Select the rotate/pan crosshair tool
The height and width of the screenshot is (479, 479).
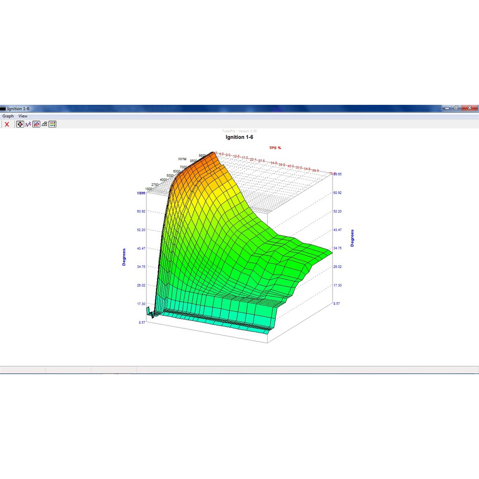click(20, 124)
